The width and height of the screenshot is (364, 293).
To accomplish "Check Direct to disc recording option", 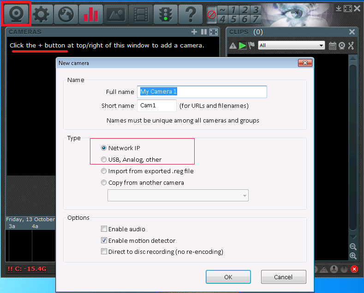I will pos(104,252).
